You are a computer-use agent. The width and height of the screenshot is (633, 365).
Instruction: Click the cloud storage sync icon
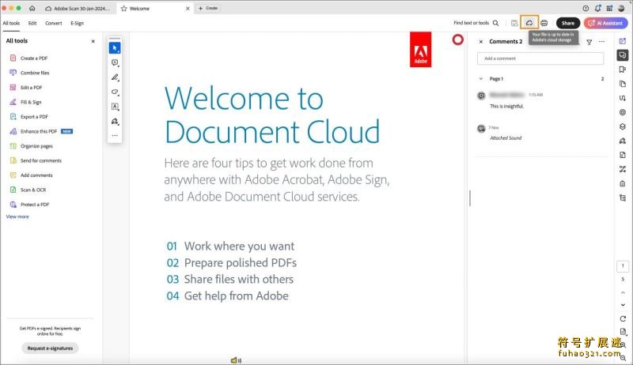529,23
